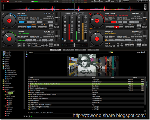
Task: Click the master volume knob
Action: pyautogui.click(x=109, y=1)
